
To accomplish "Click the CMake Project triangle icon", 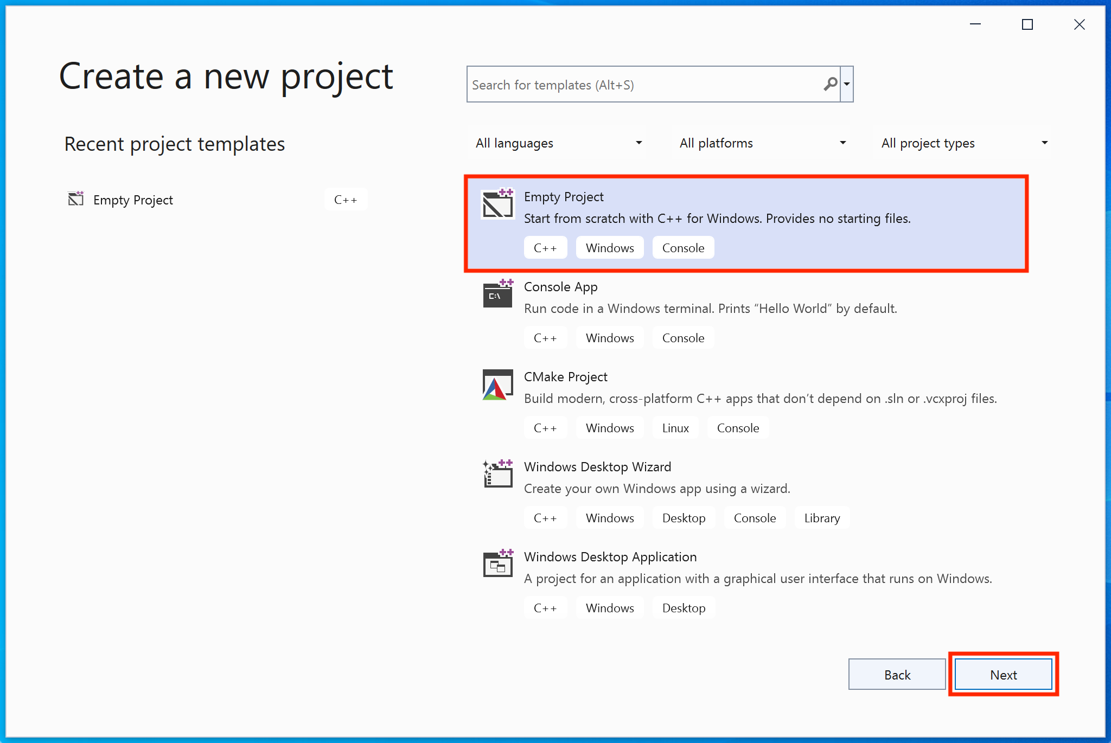I will tap(497, 385).
